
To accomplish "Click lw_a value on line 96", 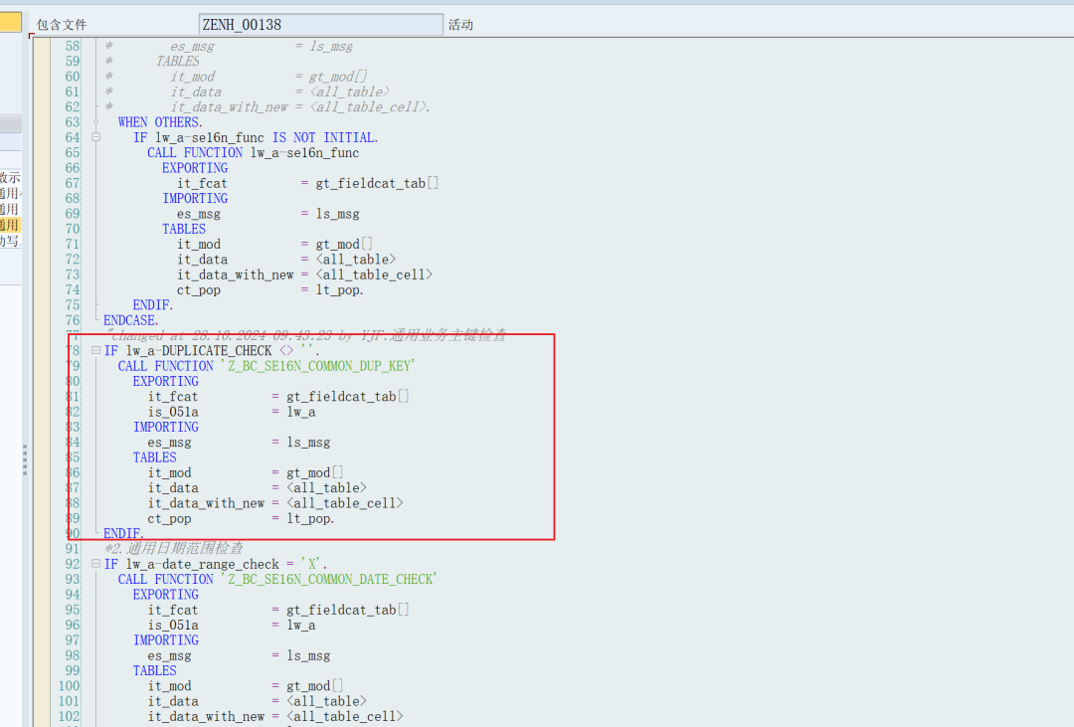I will pos(300,625).
